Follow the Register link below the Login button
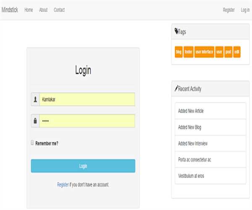This screenshot has width=252, height=210. 63,184
